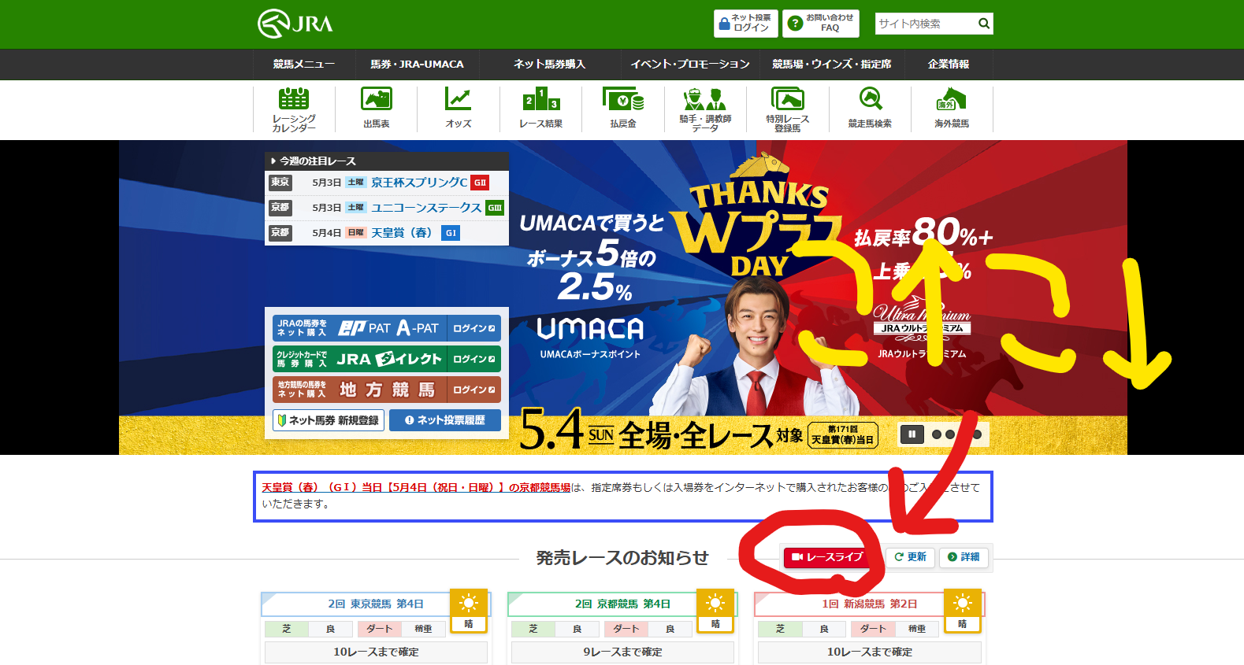Screen dimensions: 1244x665
Task: Select the second slideshow dot
Action: (x=950, y=434)
